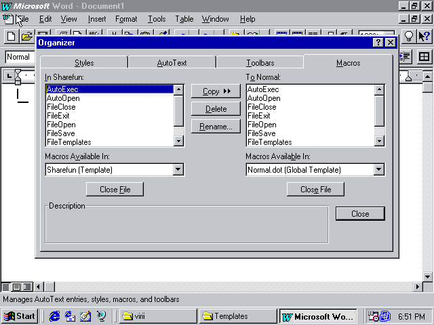Select AutoOpen in the To Normal list
434x325 pixels.
[x=311, y=98]
